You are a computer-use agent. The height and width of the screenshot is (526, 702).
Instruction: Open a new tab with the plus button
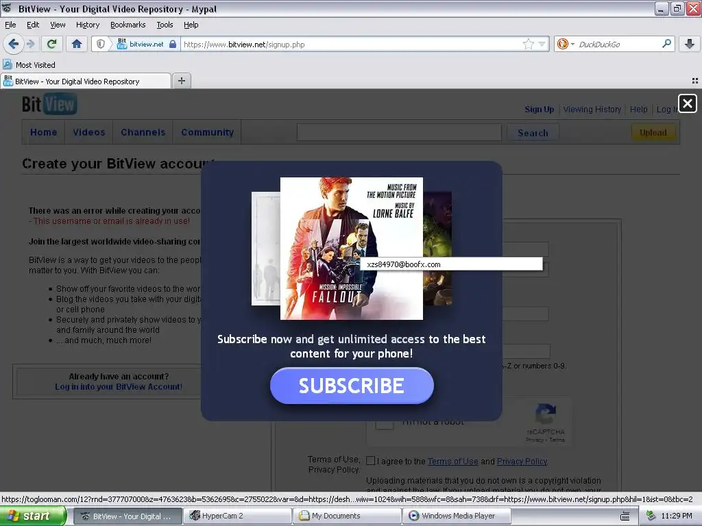coord(181,81)
